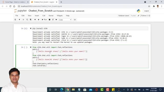Viewport: 164px width, 92px height.
Task: Open the cell type Code dropdown
Action: coord(65,20)
